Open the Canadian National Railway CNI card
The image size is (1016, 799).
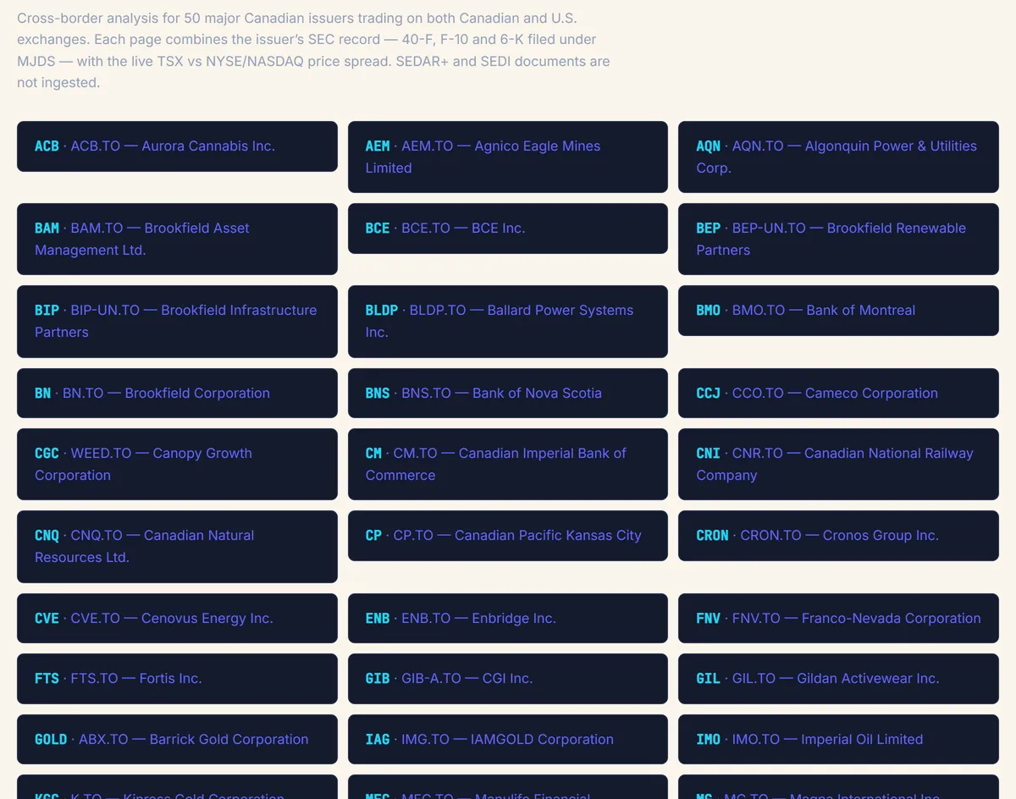click(838, 464)
